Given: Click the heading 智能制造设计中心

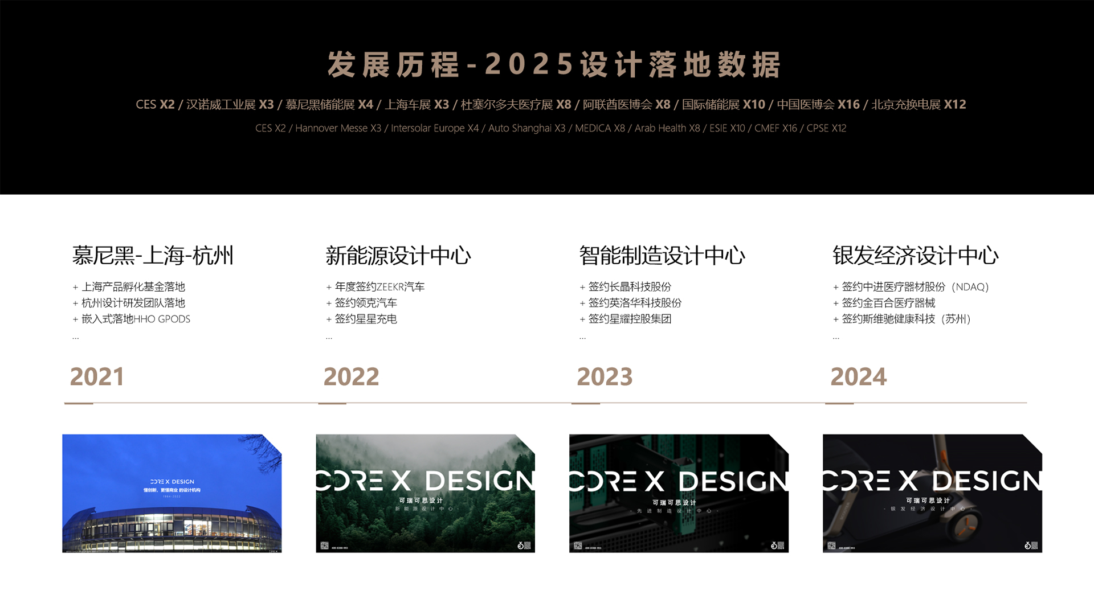Looking at the screenshot, I should coord(662,255).
